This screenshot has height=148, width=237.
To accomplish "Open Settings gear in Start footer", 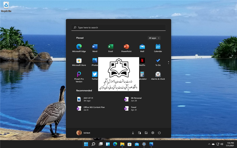I will coord(153,133).
